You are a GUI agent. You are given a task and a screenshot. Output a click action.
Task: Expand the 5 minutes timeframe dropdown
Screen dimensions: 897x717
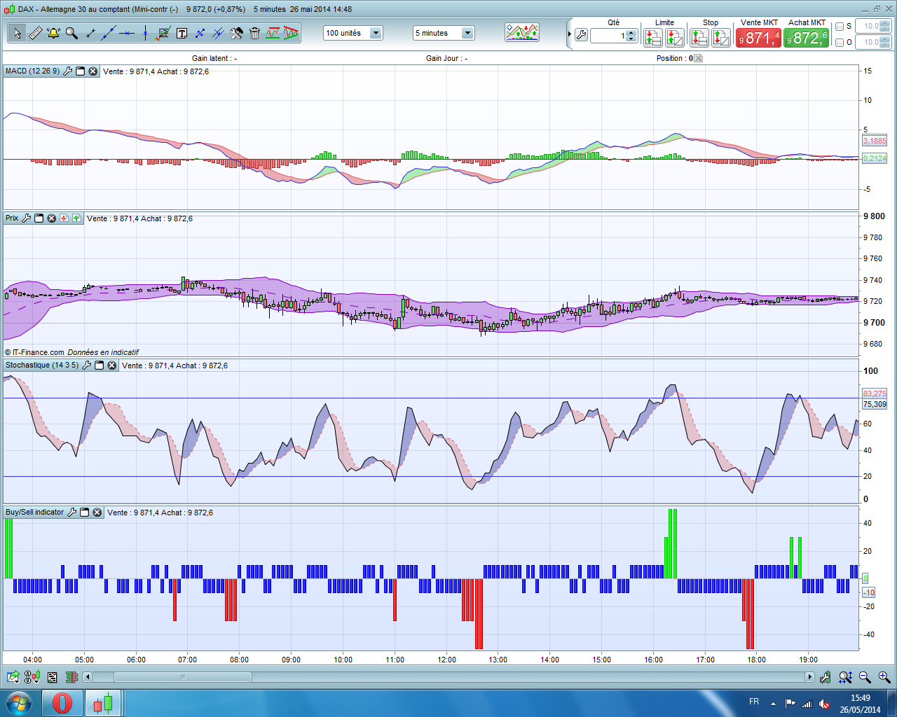(467, 33)
